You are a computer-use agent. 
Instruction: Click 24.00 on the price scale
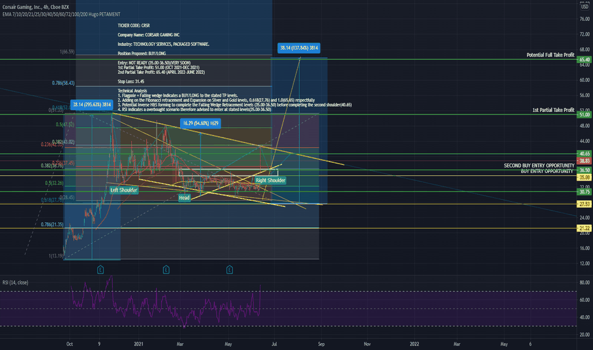[x=585, y=218]
